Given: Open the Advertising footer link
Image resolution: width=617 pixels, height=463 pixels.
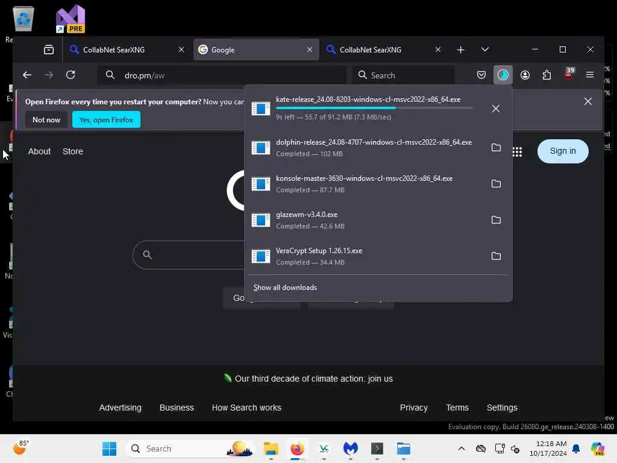Looking at the screenshot, I should (121, 408).
